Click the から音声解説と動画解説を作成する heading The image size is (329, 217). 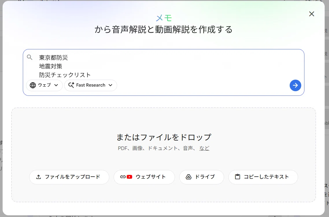tap(164, 29)
